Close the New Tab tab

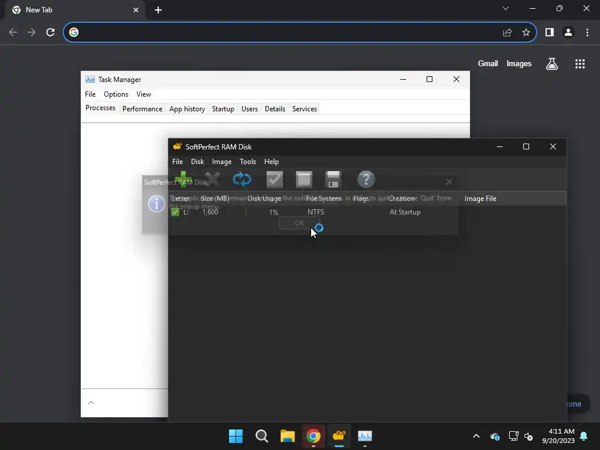pos(136,10)
